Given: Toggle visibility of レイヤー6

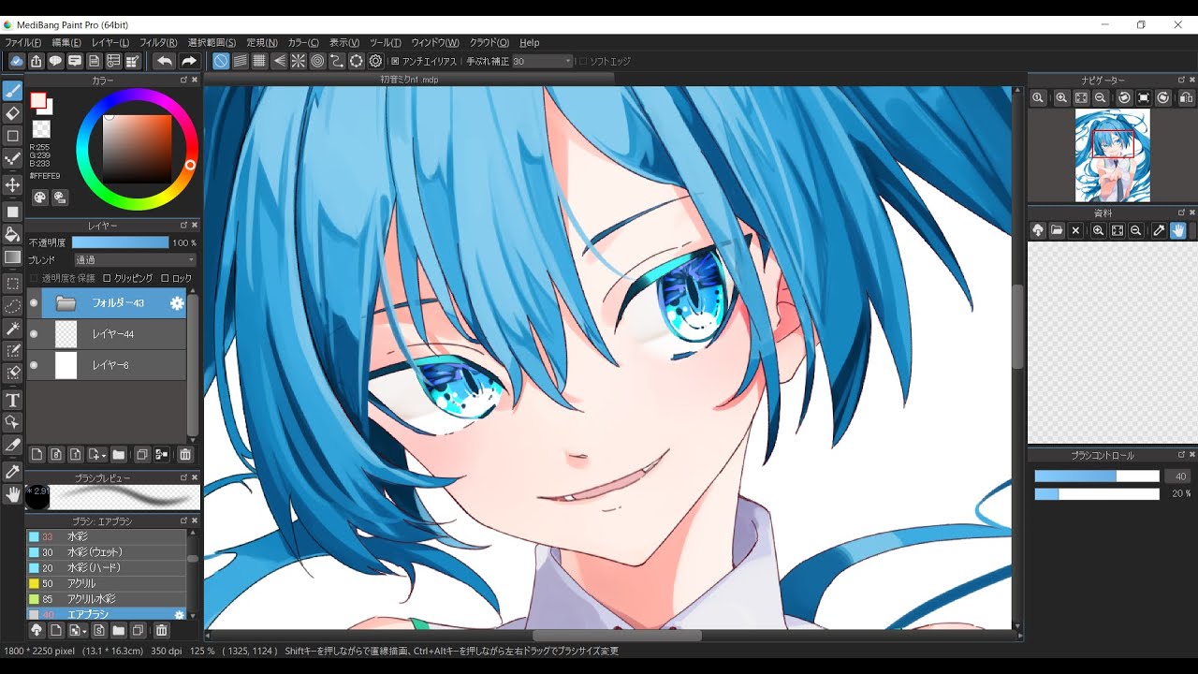Looking at the screenshot, I should point(34,365).
